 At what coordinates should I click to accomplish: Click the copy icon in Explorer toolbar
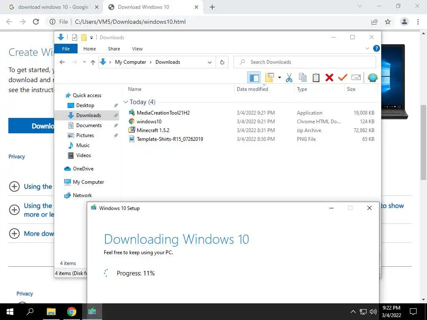click(303, 77)
